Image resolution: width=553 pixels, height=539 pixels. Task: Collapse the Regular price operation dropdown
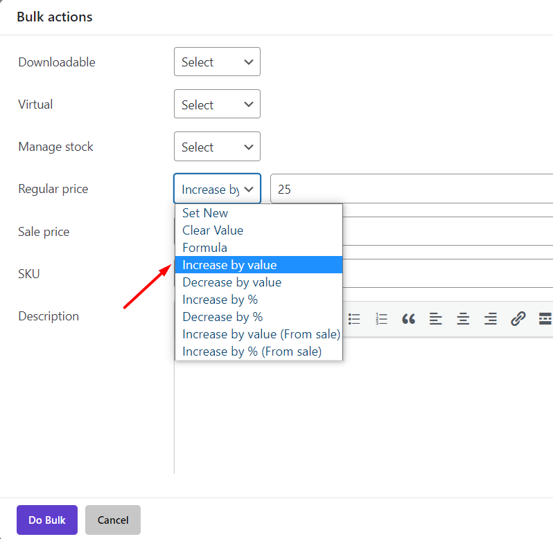[218, 188]
